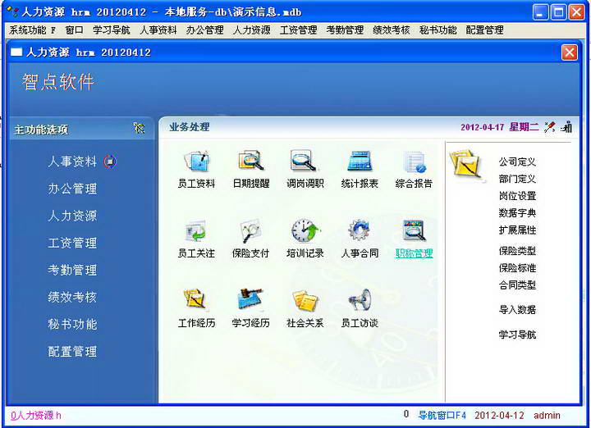Click the 合同类型 link
The height and width of the screenshot is (428, 591).
pos(517,285)
